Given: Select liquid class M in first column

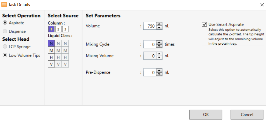Looking at the screenshot, I should coord(51,50).
